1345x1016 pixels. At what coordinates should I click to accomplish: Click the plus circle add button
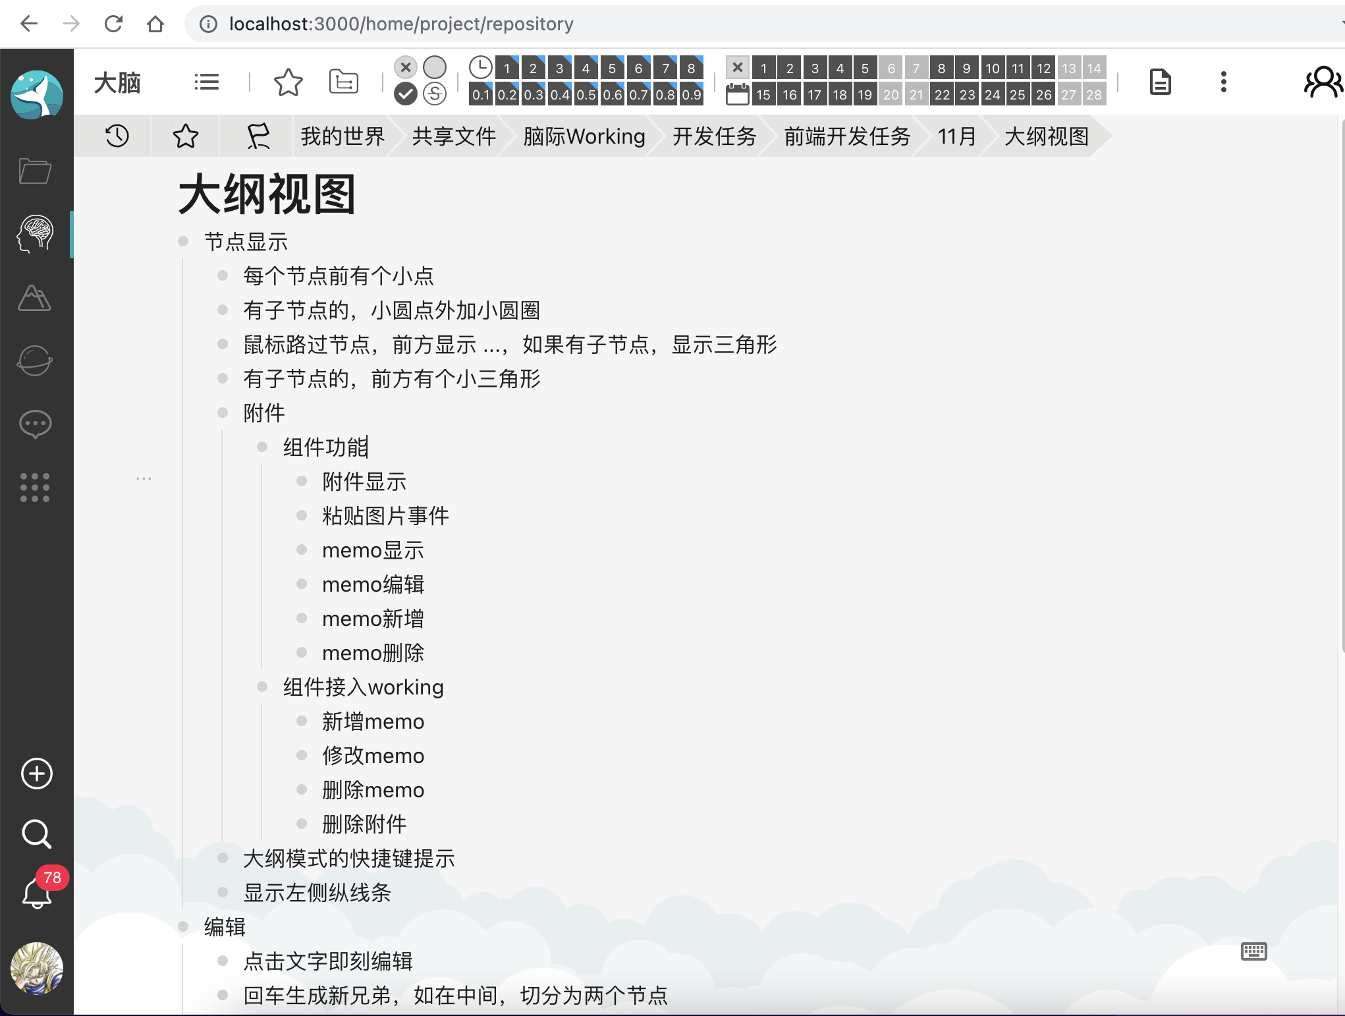point(37,774)
